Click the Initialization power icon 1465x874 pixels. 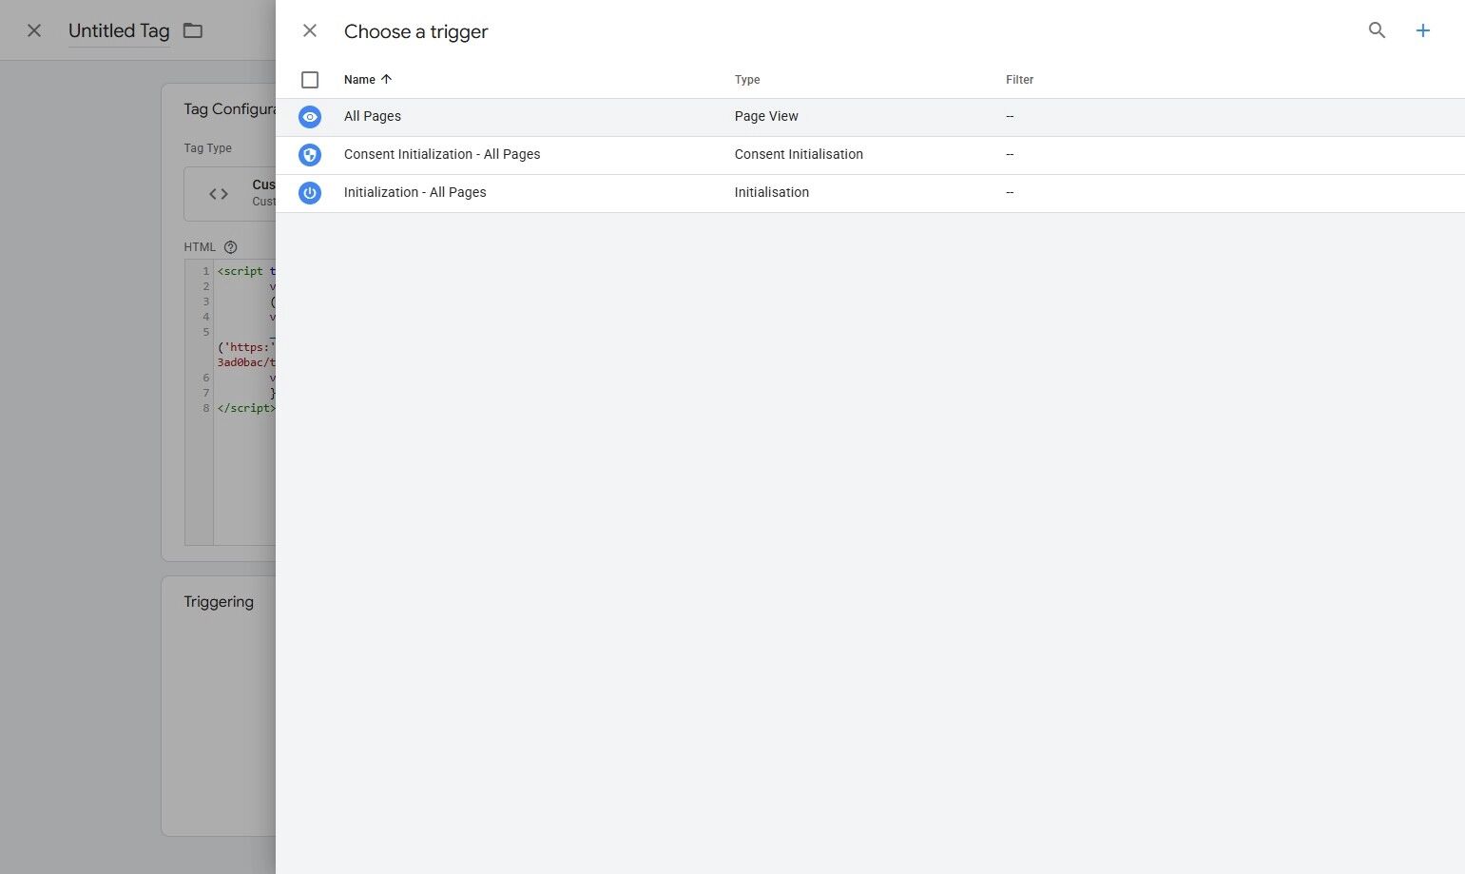(x=310, y=192)
